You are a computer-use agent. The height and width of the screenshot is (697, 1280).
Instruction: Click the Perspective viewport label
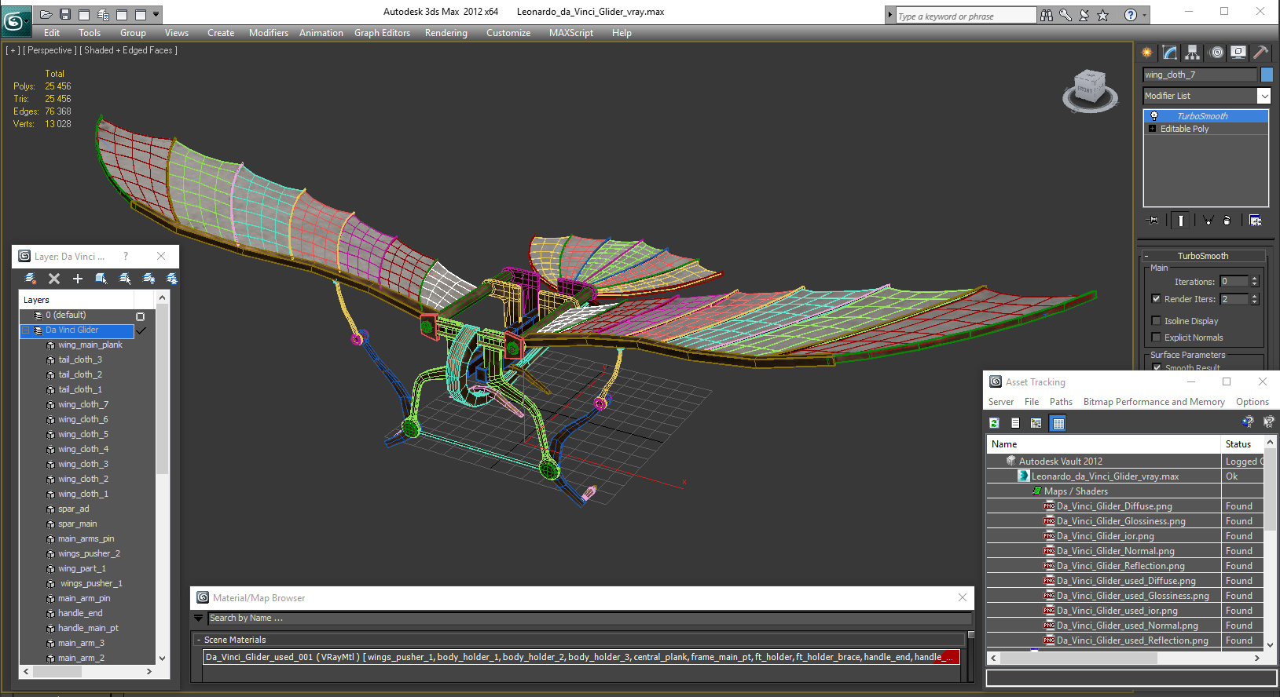pyautogui.click(x=50, y=50)
